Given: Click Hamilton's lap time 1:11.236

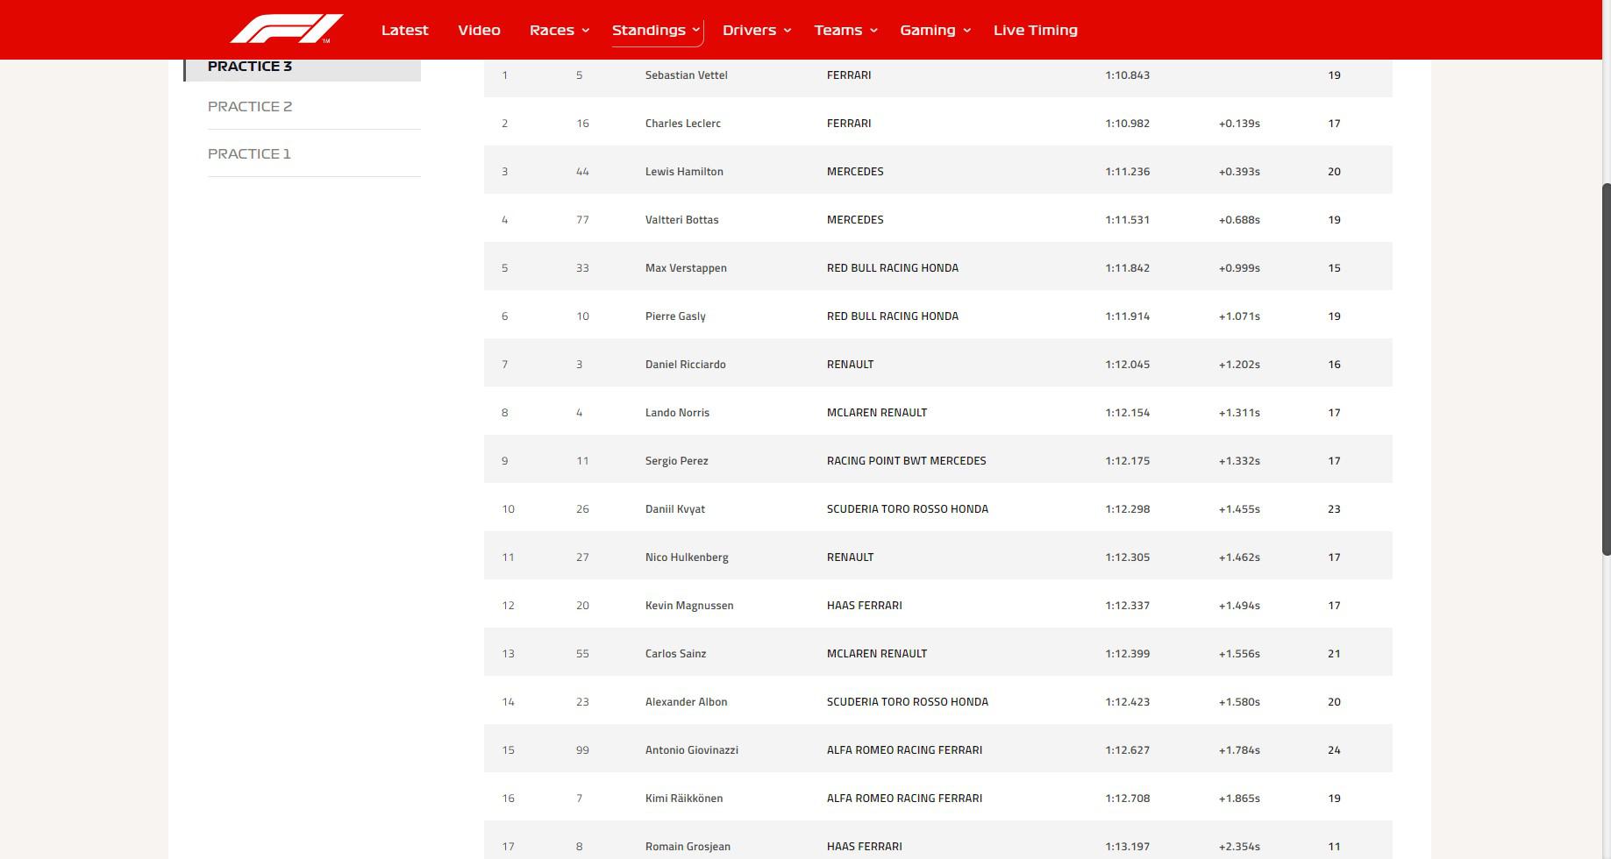Looking at the screenshot, I should pos(1127,172).
